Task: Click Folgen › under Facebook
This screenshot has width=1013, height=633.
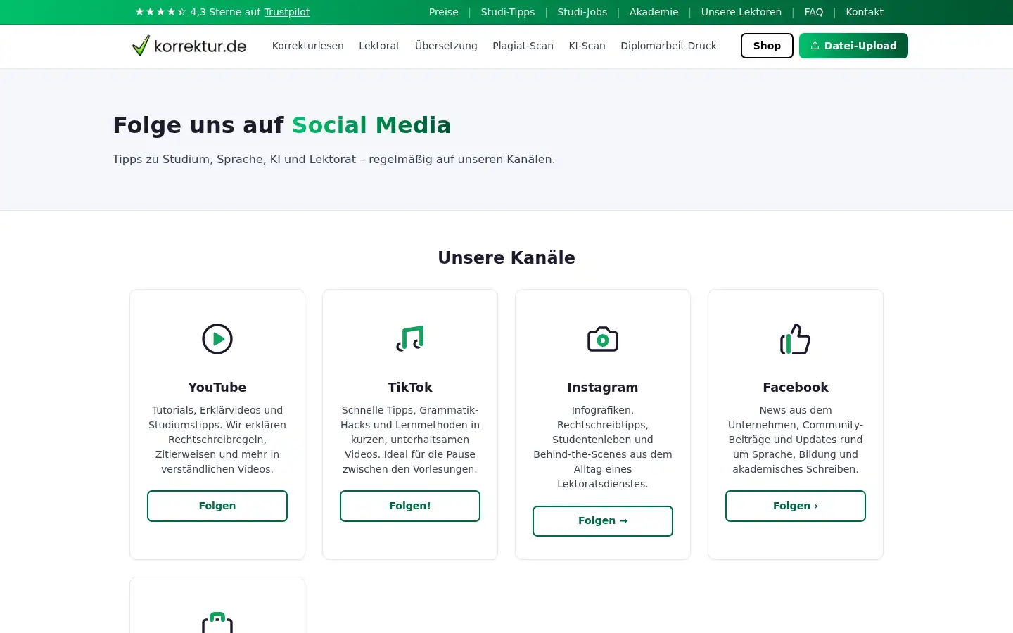Action: [796, 506]
